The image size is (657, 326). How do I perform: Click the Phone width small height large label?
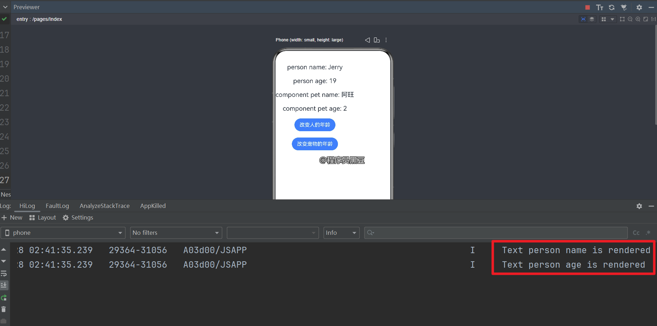pyautogui.click(x=310, y=40)
